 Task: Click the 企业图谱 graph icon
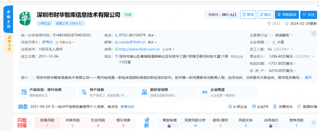pyautogui.click(x=205, y=92)
